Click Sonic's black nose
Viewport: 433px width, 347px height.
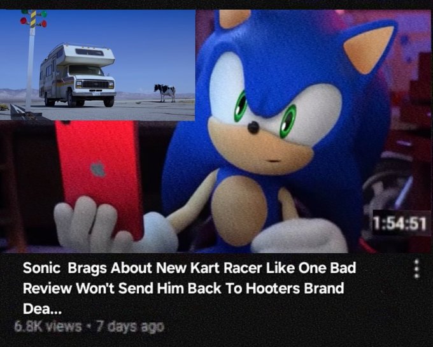pos(253,127)
